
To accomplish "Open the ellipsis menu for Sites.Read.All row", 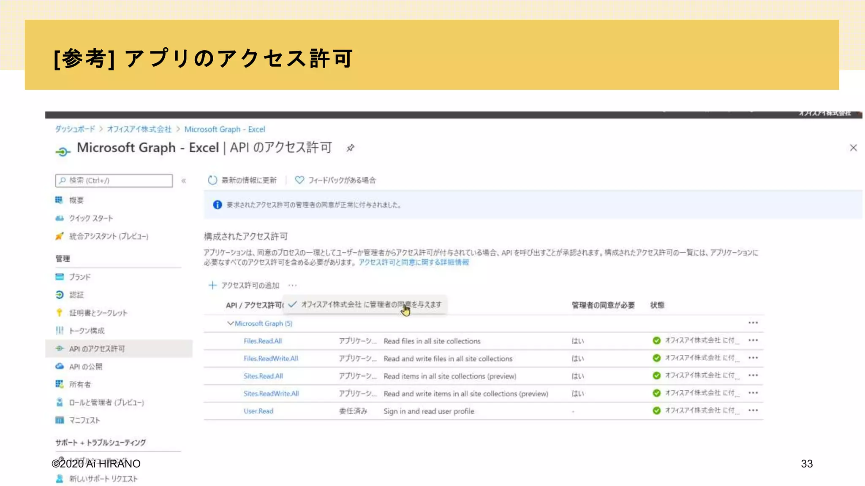I will point(753,375).
